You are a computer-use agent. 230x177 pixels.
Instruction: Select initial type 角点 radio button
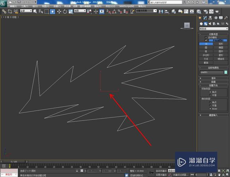point(210,92)
